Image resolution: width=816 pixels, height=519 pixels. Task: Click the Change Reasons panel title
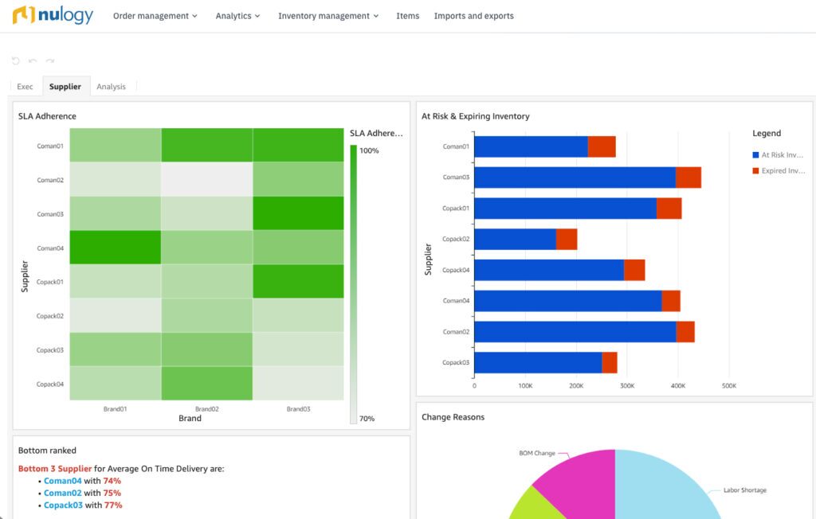(453, 417)
